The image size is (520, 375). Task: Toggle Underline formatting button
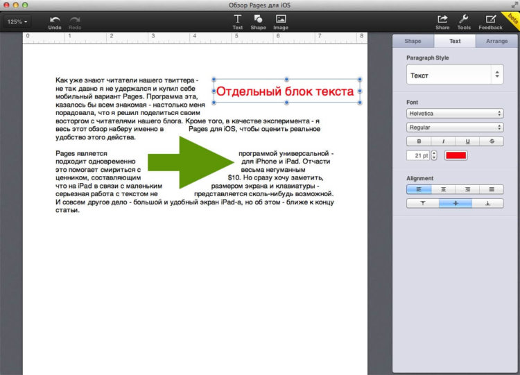467,141
